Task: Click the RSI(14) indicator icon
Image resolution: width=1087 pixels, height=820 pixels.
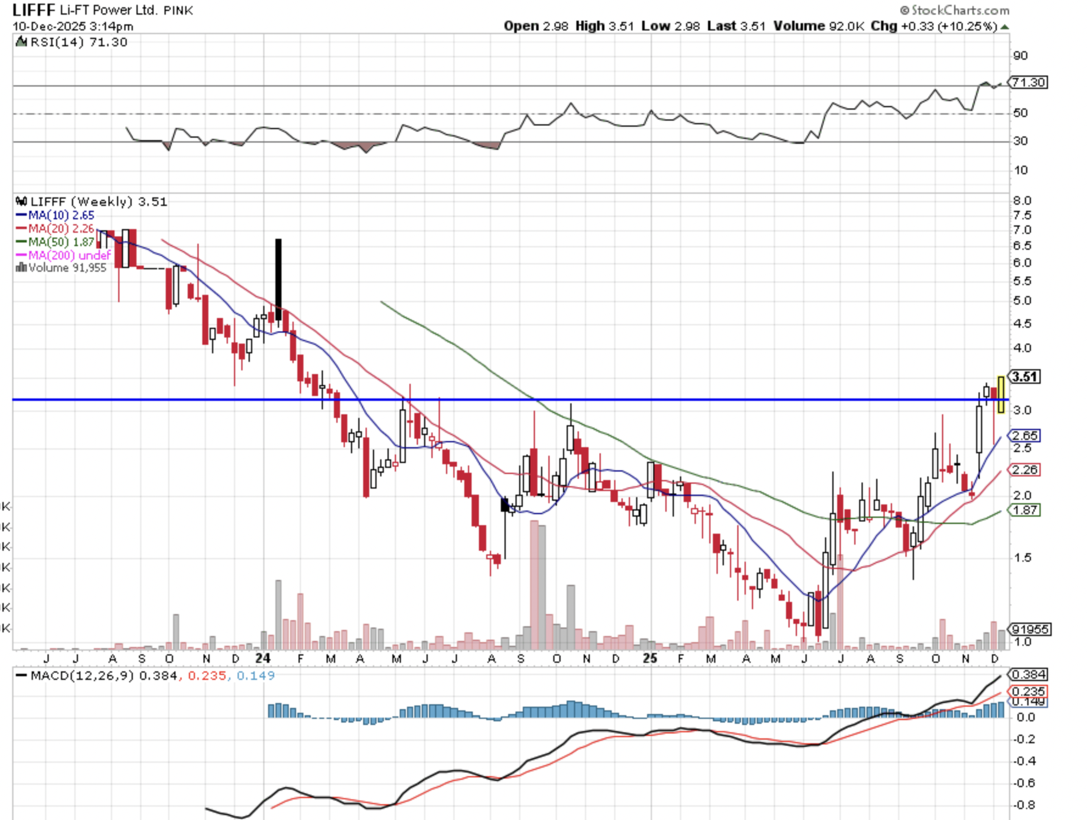Action: tap(21, 42)
